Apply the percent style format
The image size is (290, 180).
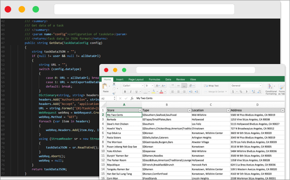coord(241,91)
